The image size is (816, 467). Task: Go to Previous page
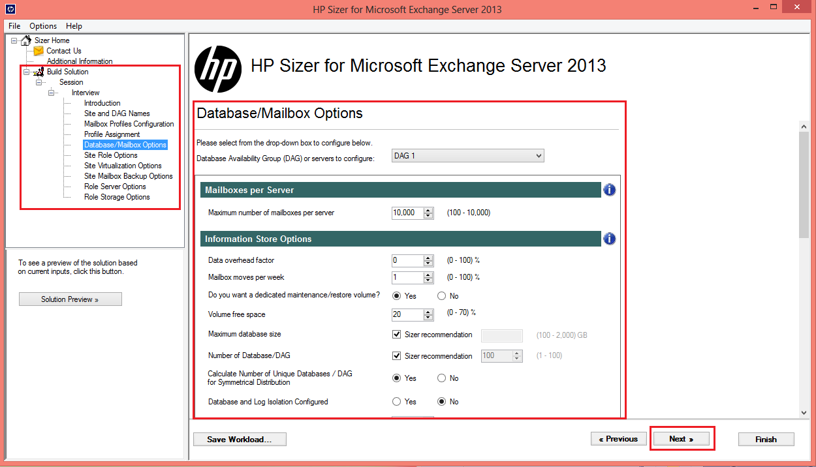[x=618, y=439]
